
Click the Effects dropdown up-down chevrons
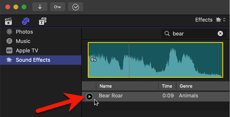pyautogui.click(x=224, y=20)
